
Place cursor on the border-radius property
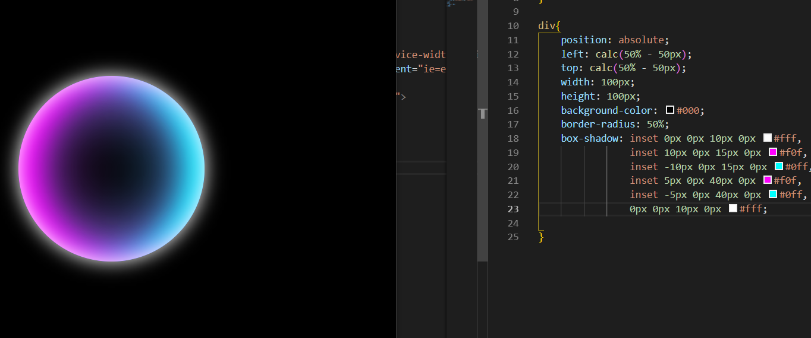click(x=595, y=125)
